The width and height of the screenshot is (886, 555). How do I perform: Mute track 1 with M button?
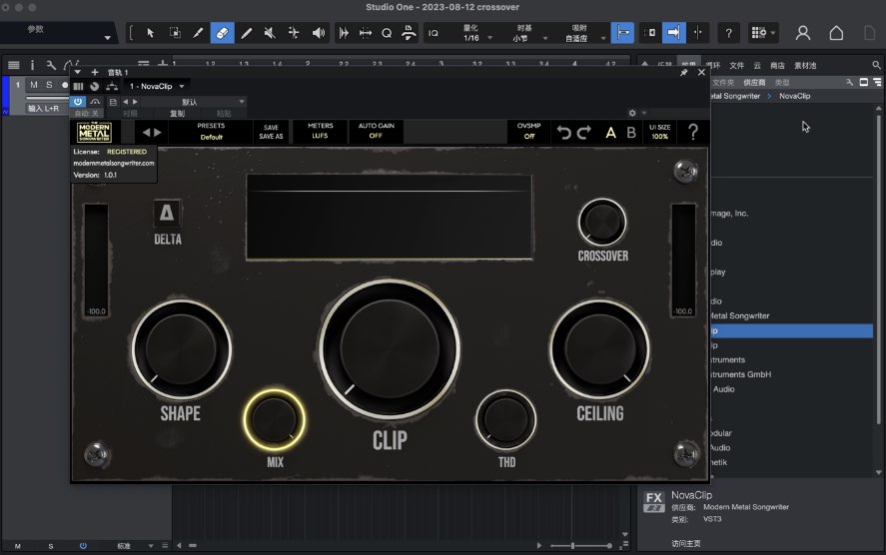(34, 85)
